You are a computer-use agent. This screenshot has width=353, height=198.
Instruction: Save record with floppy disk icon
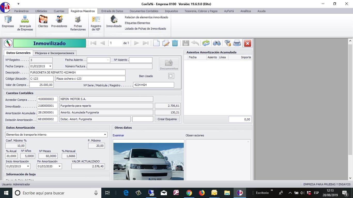[186, 43]
